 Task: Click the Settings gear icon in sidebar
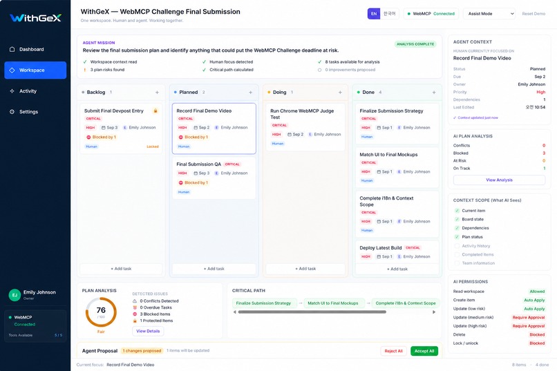(12, 112)
